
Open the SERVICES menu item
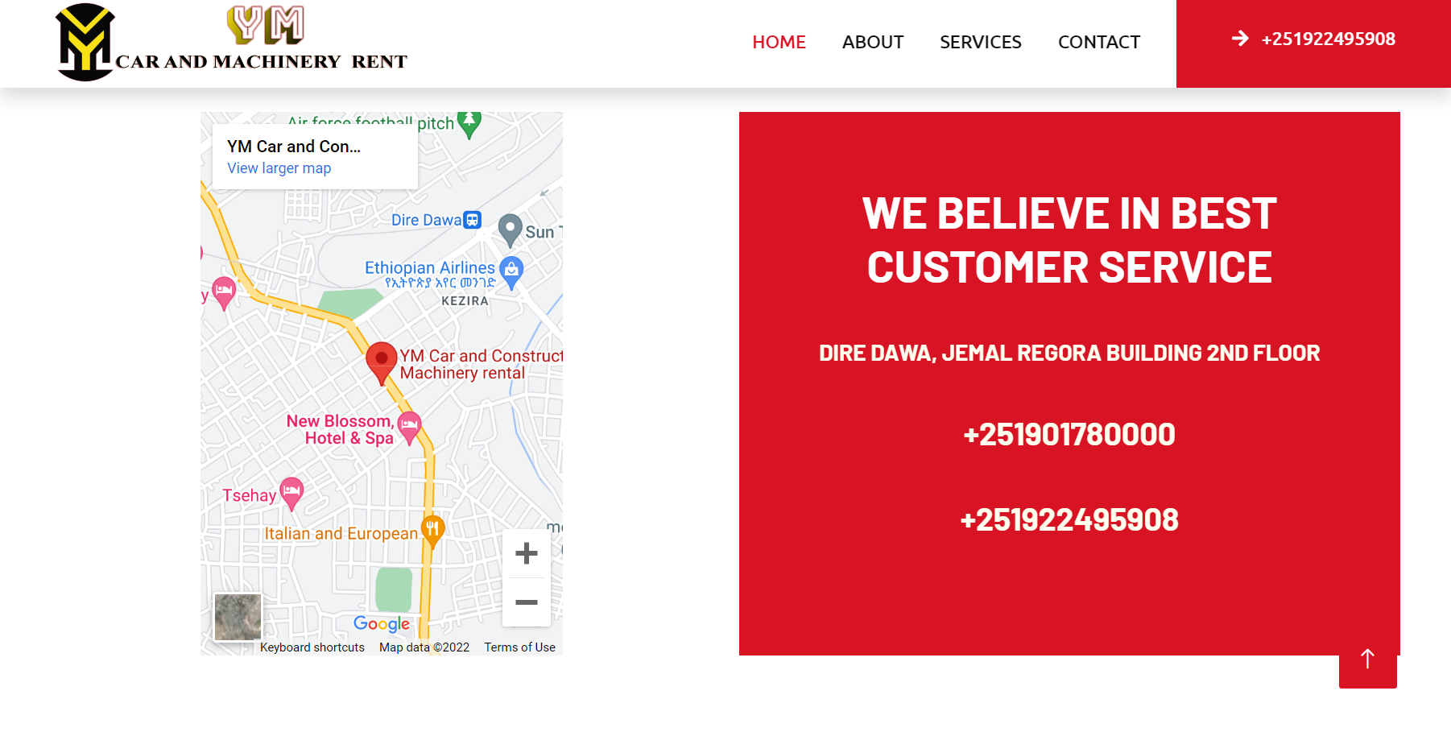pyautogui.click(x=981, y=42)
